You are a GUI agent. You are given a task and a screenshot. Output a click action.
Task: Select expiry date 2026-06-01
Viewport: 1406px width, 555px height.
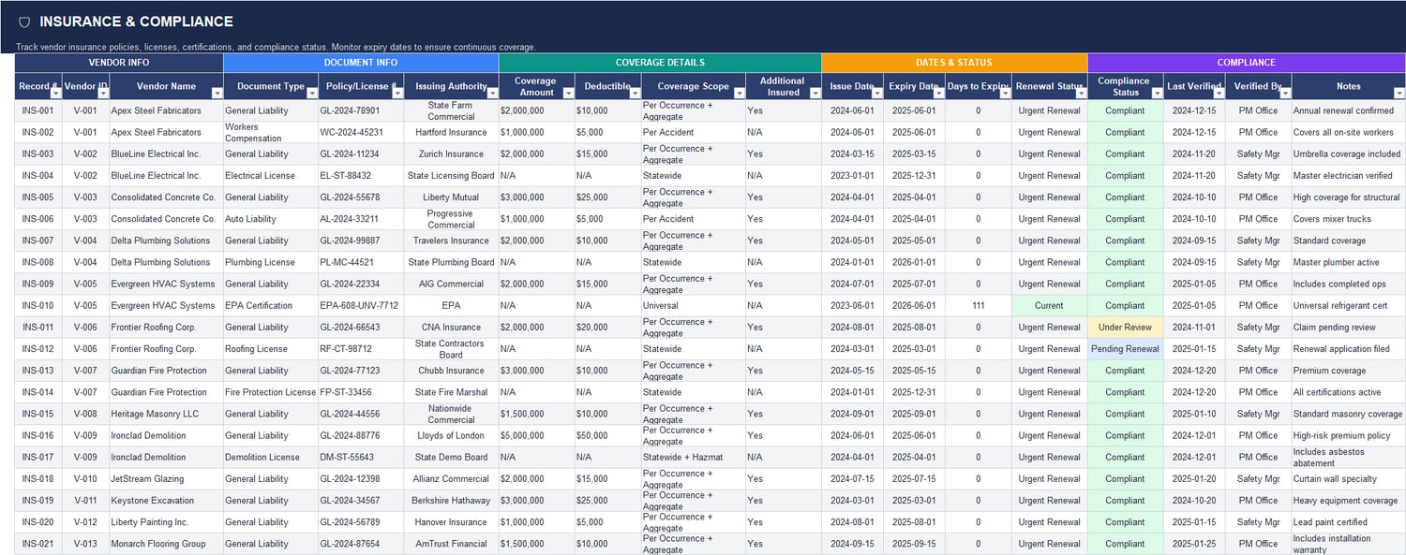click(x=914, y=305)
